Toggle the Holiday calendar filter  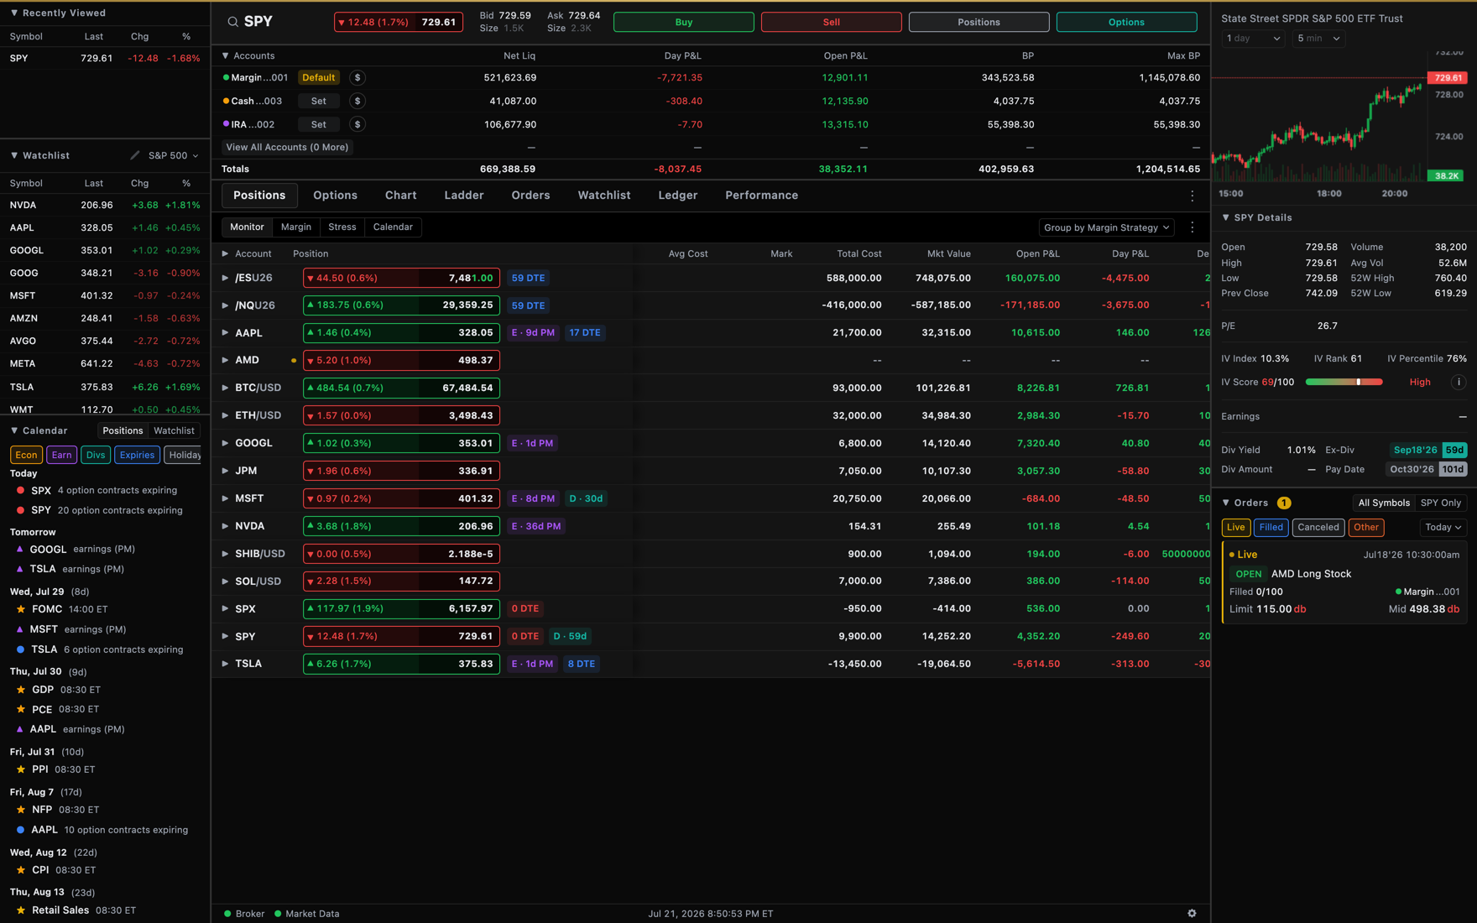[x=182, y=455]
